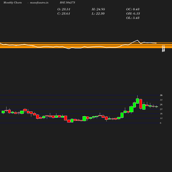Click the 'OH: 6.13' statistic
The width and height of the screenshot is (172, 172).
[133, 14]
